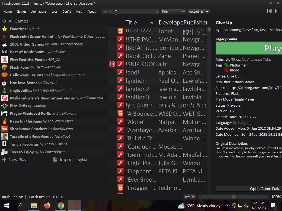Open the Jingle Jollies tree icon
This screenshot has width=282, height=211.
pos(4,90)
